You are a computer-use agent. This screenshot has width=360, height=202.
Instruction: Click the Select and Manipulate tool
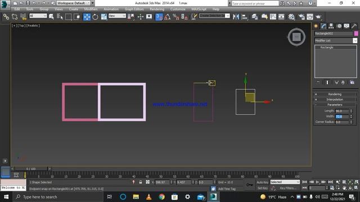tap(141, 17)
